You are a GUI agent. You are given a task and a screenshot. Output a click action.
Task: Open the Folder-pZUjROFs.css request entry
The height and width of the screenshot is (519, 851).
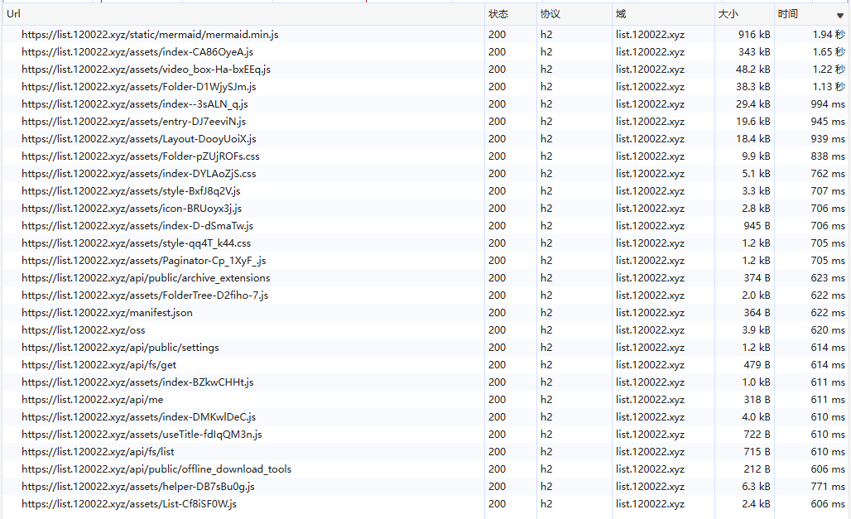click(140, 156)
